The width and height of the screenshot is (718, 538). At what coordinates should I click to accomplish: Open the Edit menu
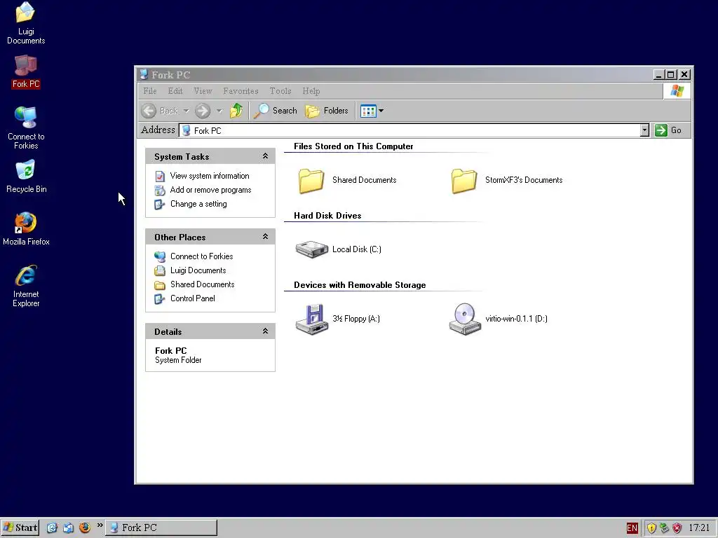point(175,91)
